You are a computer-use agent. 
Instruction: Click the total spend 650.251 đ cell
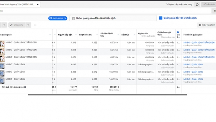tap(114, 87)
